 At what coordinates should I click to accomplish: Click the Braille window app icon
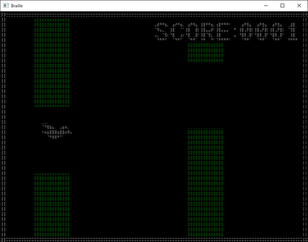click(6, 5)
